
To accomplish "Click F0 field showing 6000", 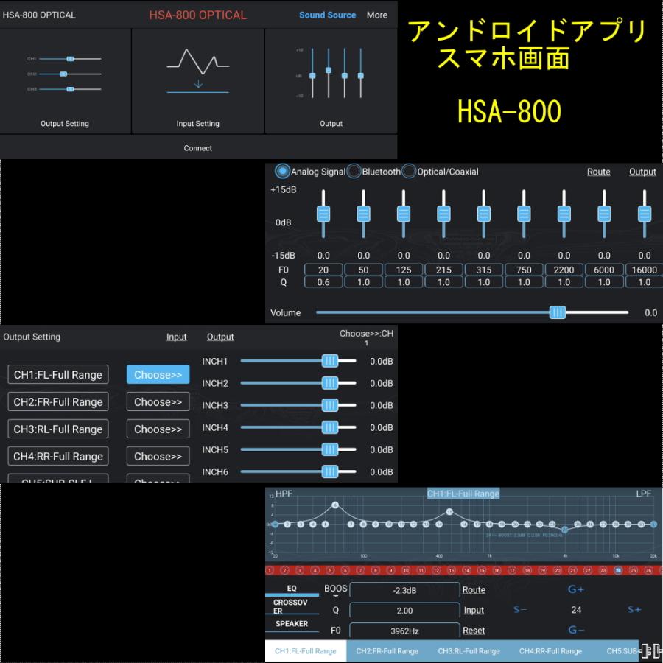I will point(604,270).
